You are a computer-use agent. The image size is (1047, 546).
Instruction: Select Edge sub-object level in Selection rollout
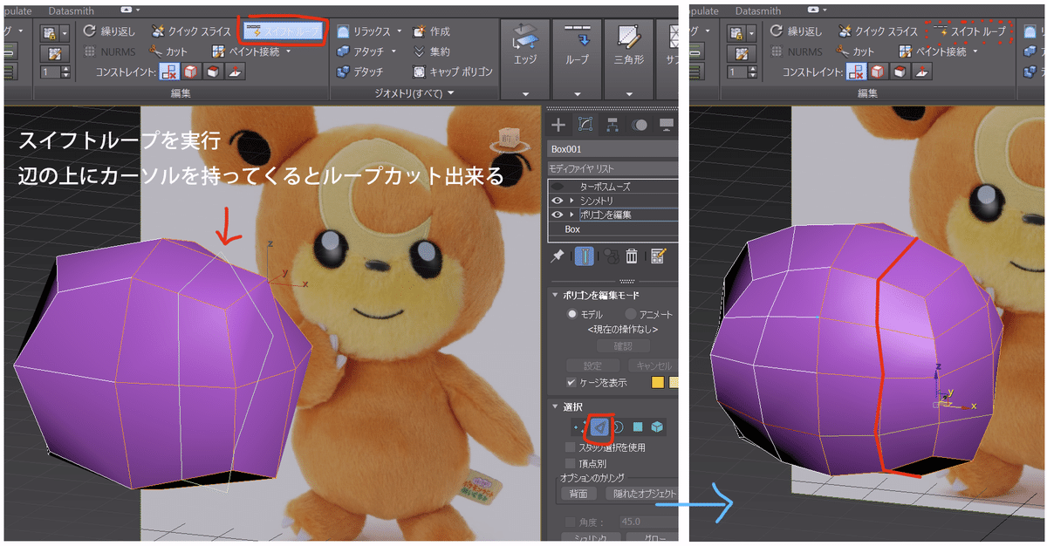(x=599, y=427)
